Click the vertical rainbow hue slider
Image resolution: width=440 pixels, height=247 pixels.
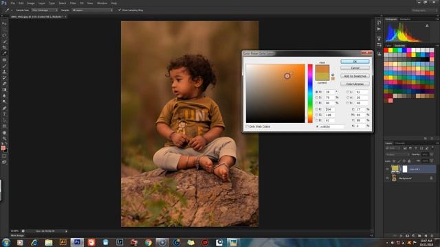click(x=310, y=93)
